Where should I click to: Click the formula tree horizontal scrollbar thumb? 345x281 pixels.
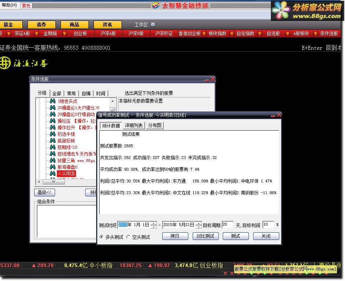tap(54, 182)
